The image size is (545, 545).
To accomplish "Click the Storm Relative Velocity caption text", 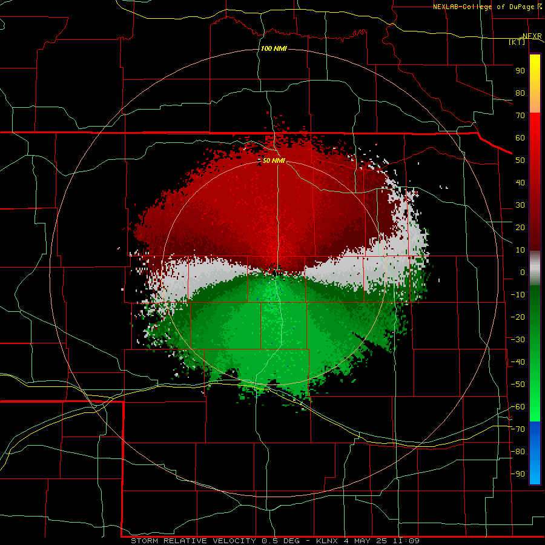I will [276, 541].
